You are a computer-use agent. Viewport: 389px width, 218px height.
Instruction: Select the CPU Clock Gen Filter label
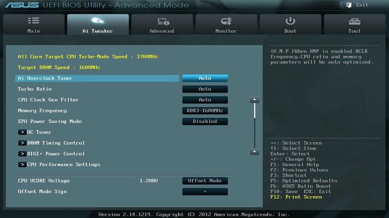[48, 100]
